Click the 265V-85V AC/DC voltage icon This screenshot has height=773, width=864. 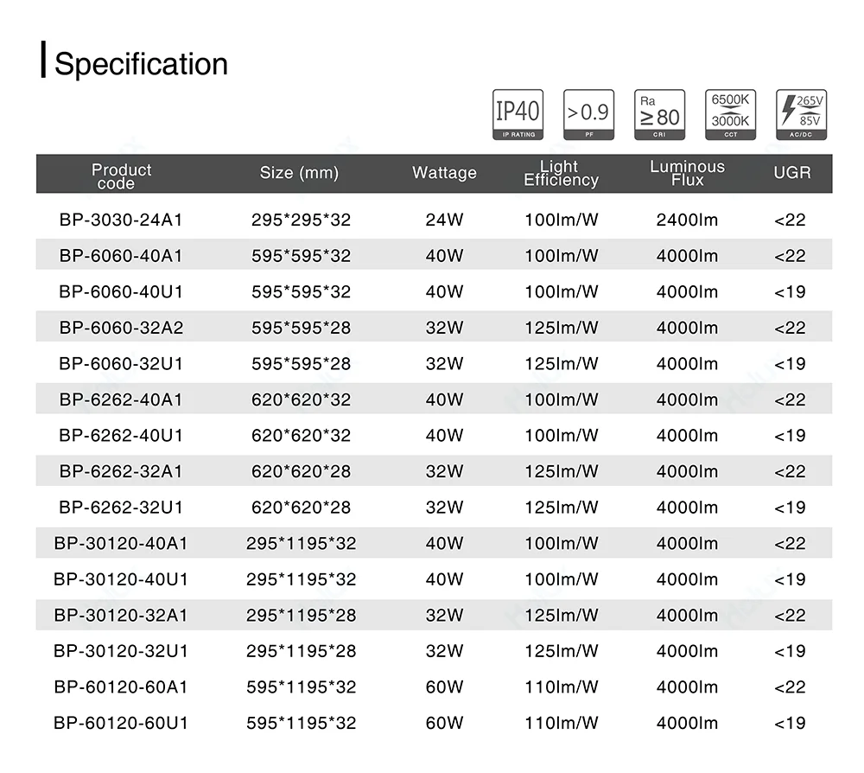pos(801,114)
